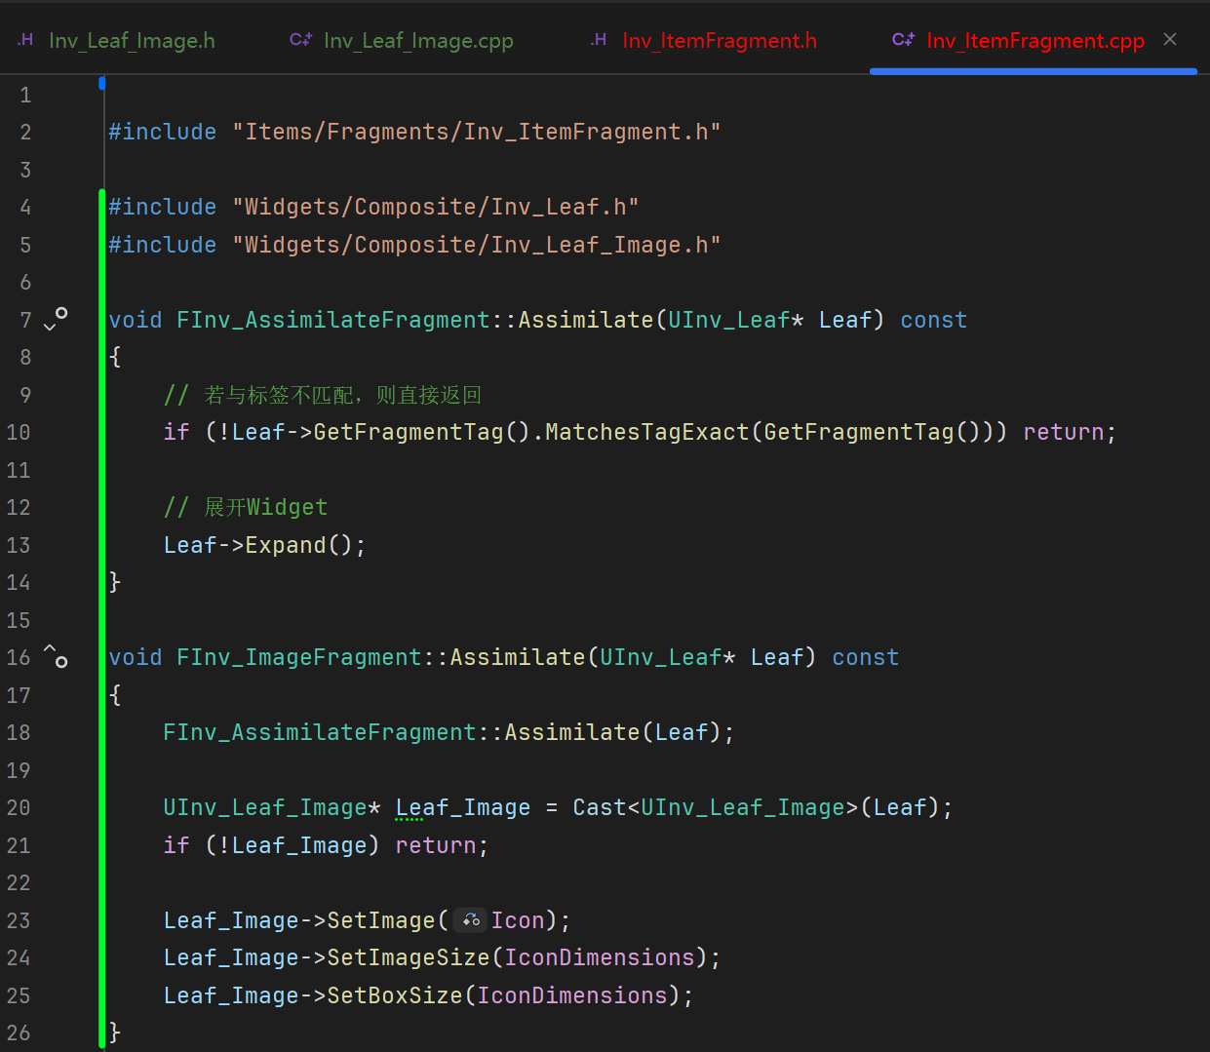The height and width of the screenshot is (1052, 1210).
Task: Click header file icon on Inv_Leaf_Image.h tab
Action: click(25, 39)
